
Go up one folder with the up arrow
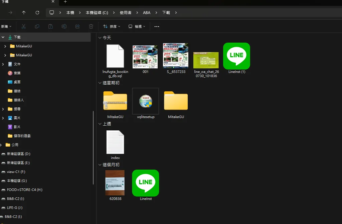(x=24, y=13)
